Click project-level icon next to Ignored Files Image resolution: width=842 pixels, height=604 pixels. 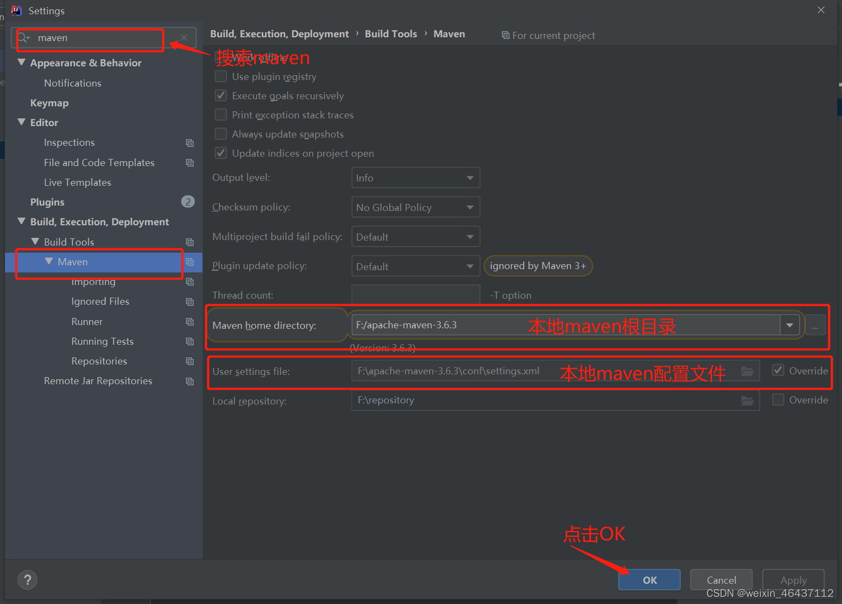[x=190, y=302]
